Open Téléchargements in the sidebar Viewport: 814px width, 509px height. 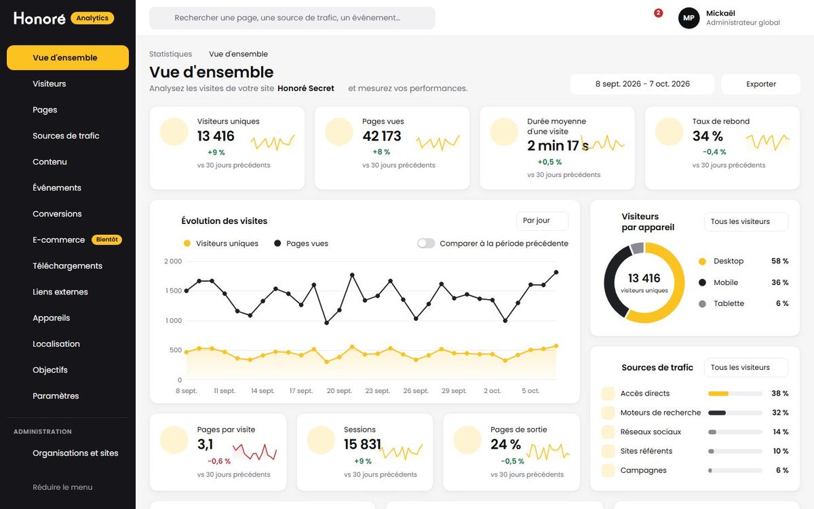pos(68,266)
